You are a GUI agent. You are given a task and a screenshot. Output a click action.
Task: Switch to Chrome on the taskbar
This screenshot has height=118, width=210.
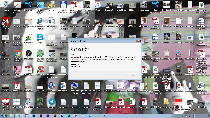tap(19, 116)
